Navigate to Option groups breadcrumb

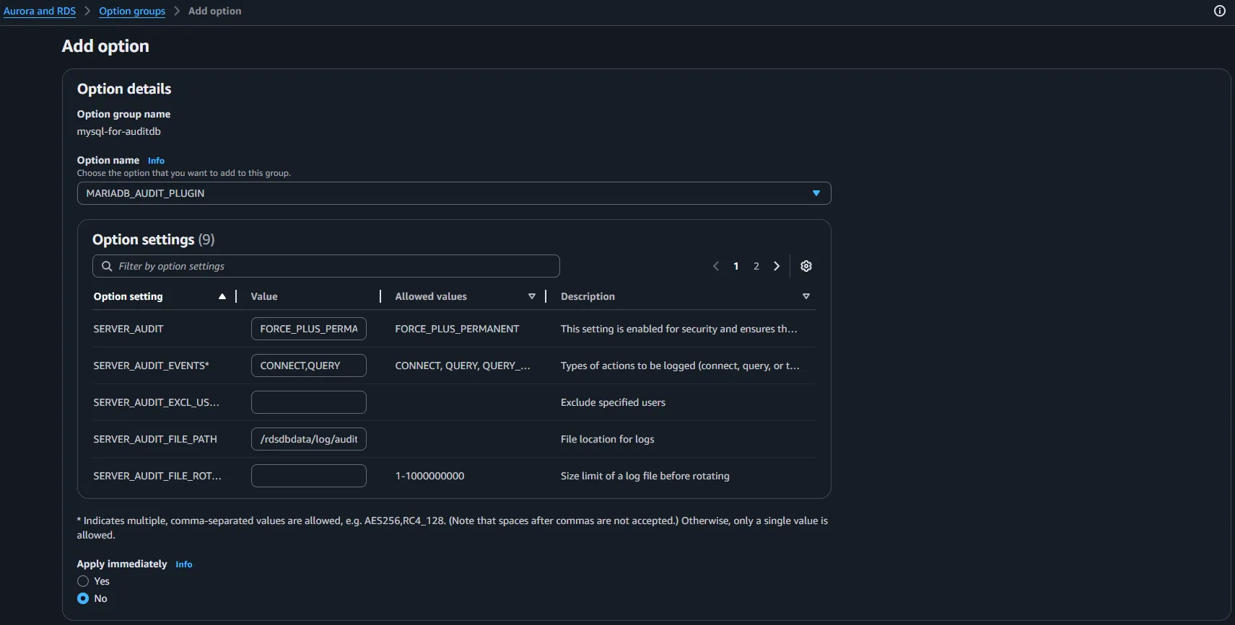(x=132, y=11)
